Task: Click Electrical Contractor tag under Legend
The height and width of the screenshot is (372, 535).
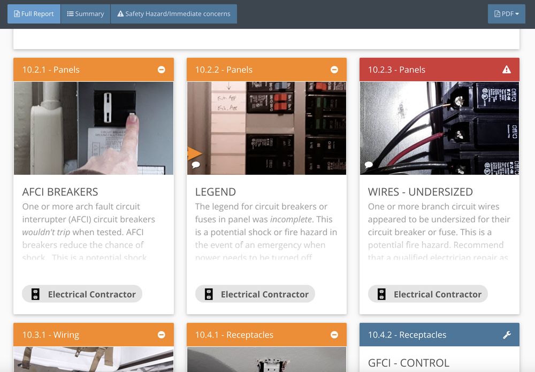Action: [x=255, y=294]
